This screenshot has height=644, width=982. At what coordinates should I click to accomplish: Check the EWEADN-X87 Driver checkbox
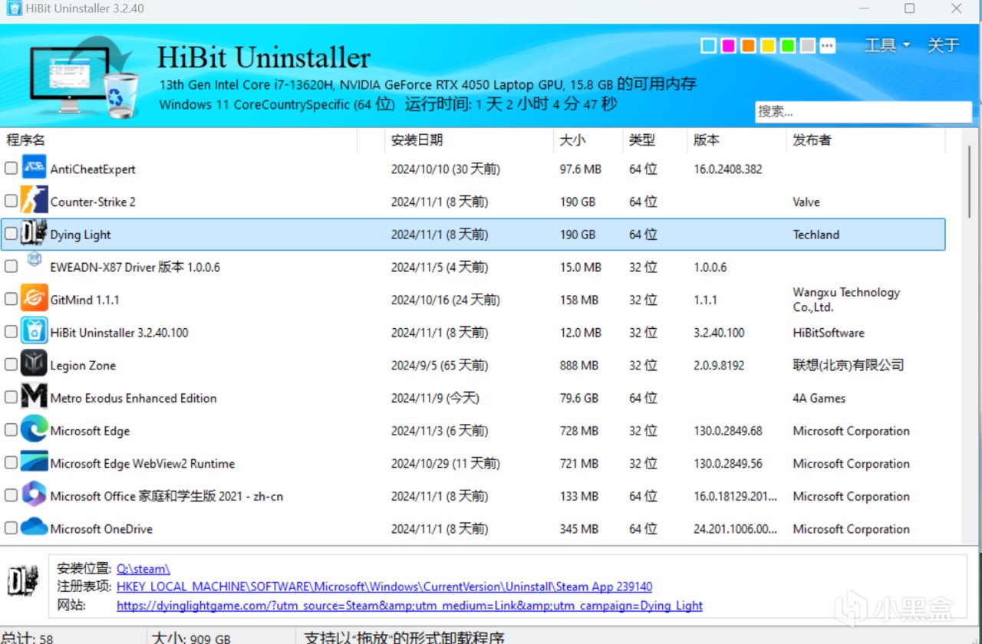pyautogui.click(x=11, y=267)
